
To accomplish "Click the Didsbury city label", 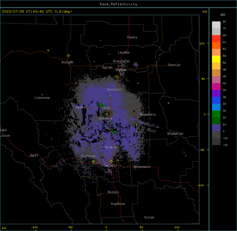I will tap(105, 118).
